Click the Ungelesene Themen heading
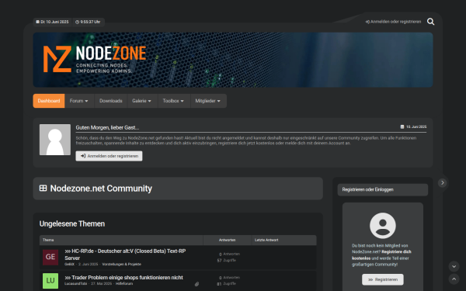Screen dimensions: 466x291 [x=72, y=223]
